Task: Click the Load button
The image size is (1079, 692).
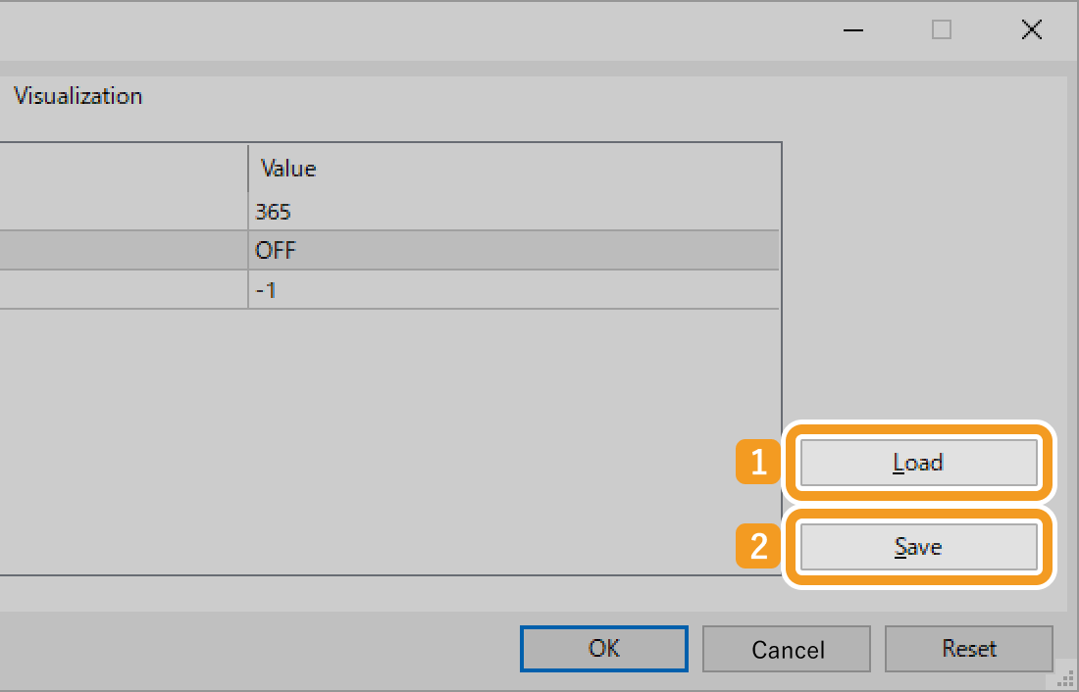Action: pyautogui.click(x=918, y=463)
